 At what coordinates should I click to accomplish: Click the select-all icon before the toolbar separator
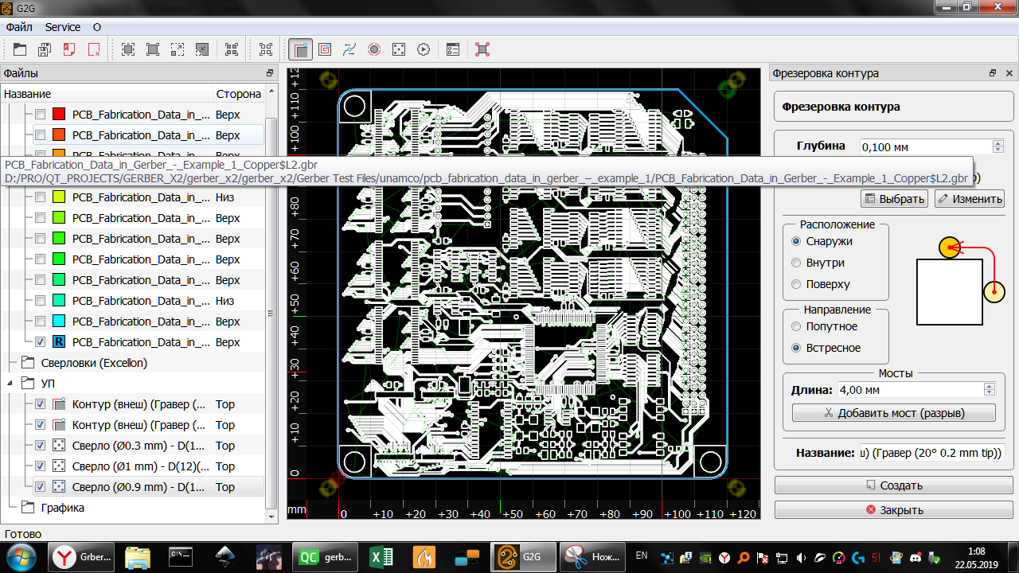tap(232, 49)
